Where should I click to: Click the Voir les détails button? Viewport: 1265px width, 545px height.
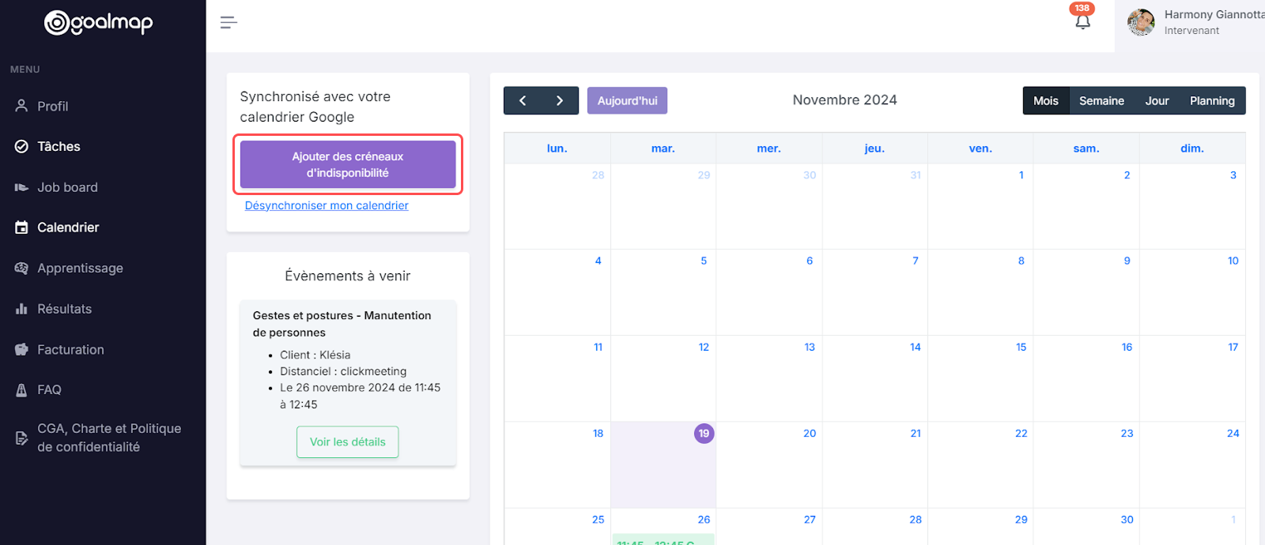click(348, 442)
